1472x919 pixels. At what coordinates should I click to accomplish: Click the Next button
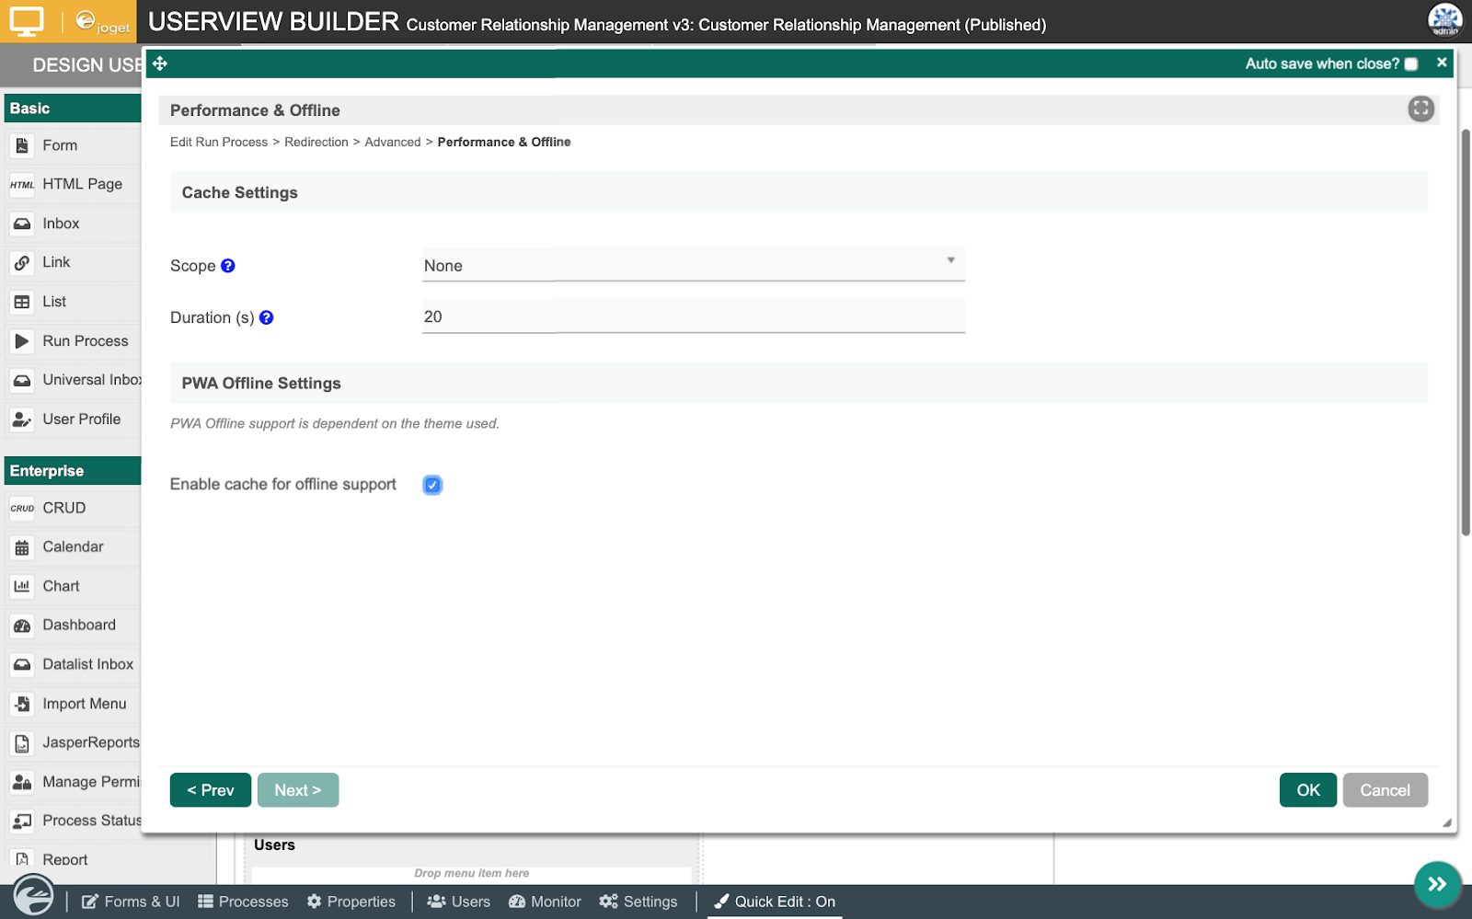pos(298,790)
